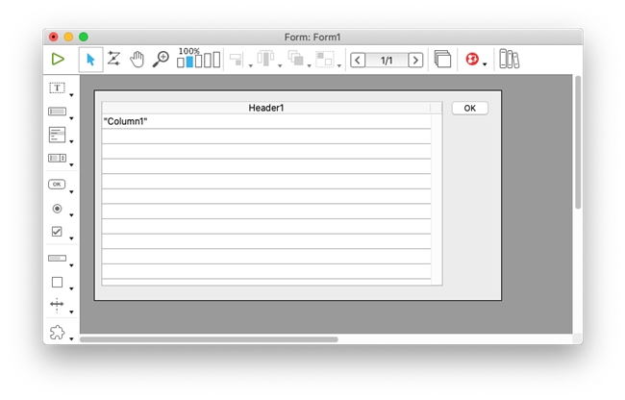Click the "Column1" cell in the list box
This screenshot has width=625, height=400.
pyautogui.click(x=125, y=121)
